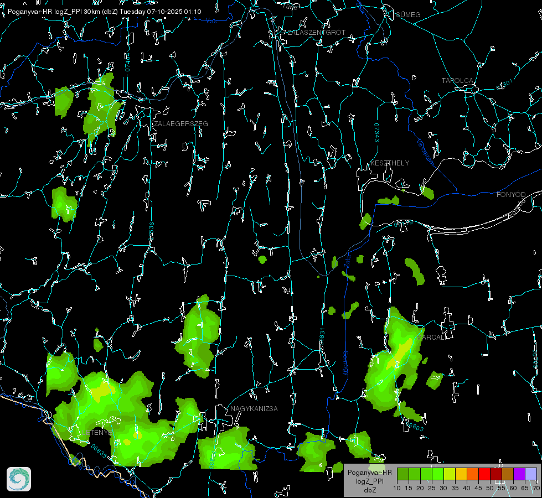
Task: Click road number label 06831
Action: tap(322, 337)
